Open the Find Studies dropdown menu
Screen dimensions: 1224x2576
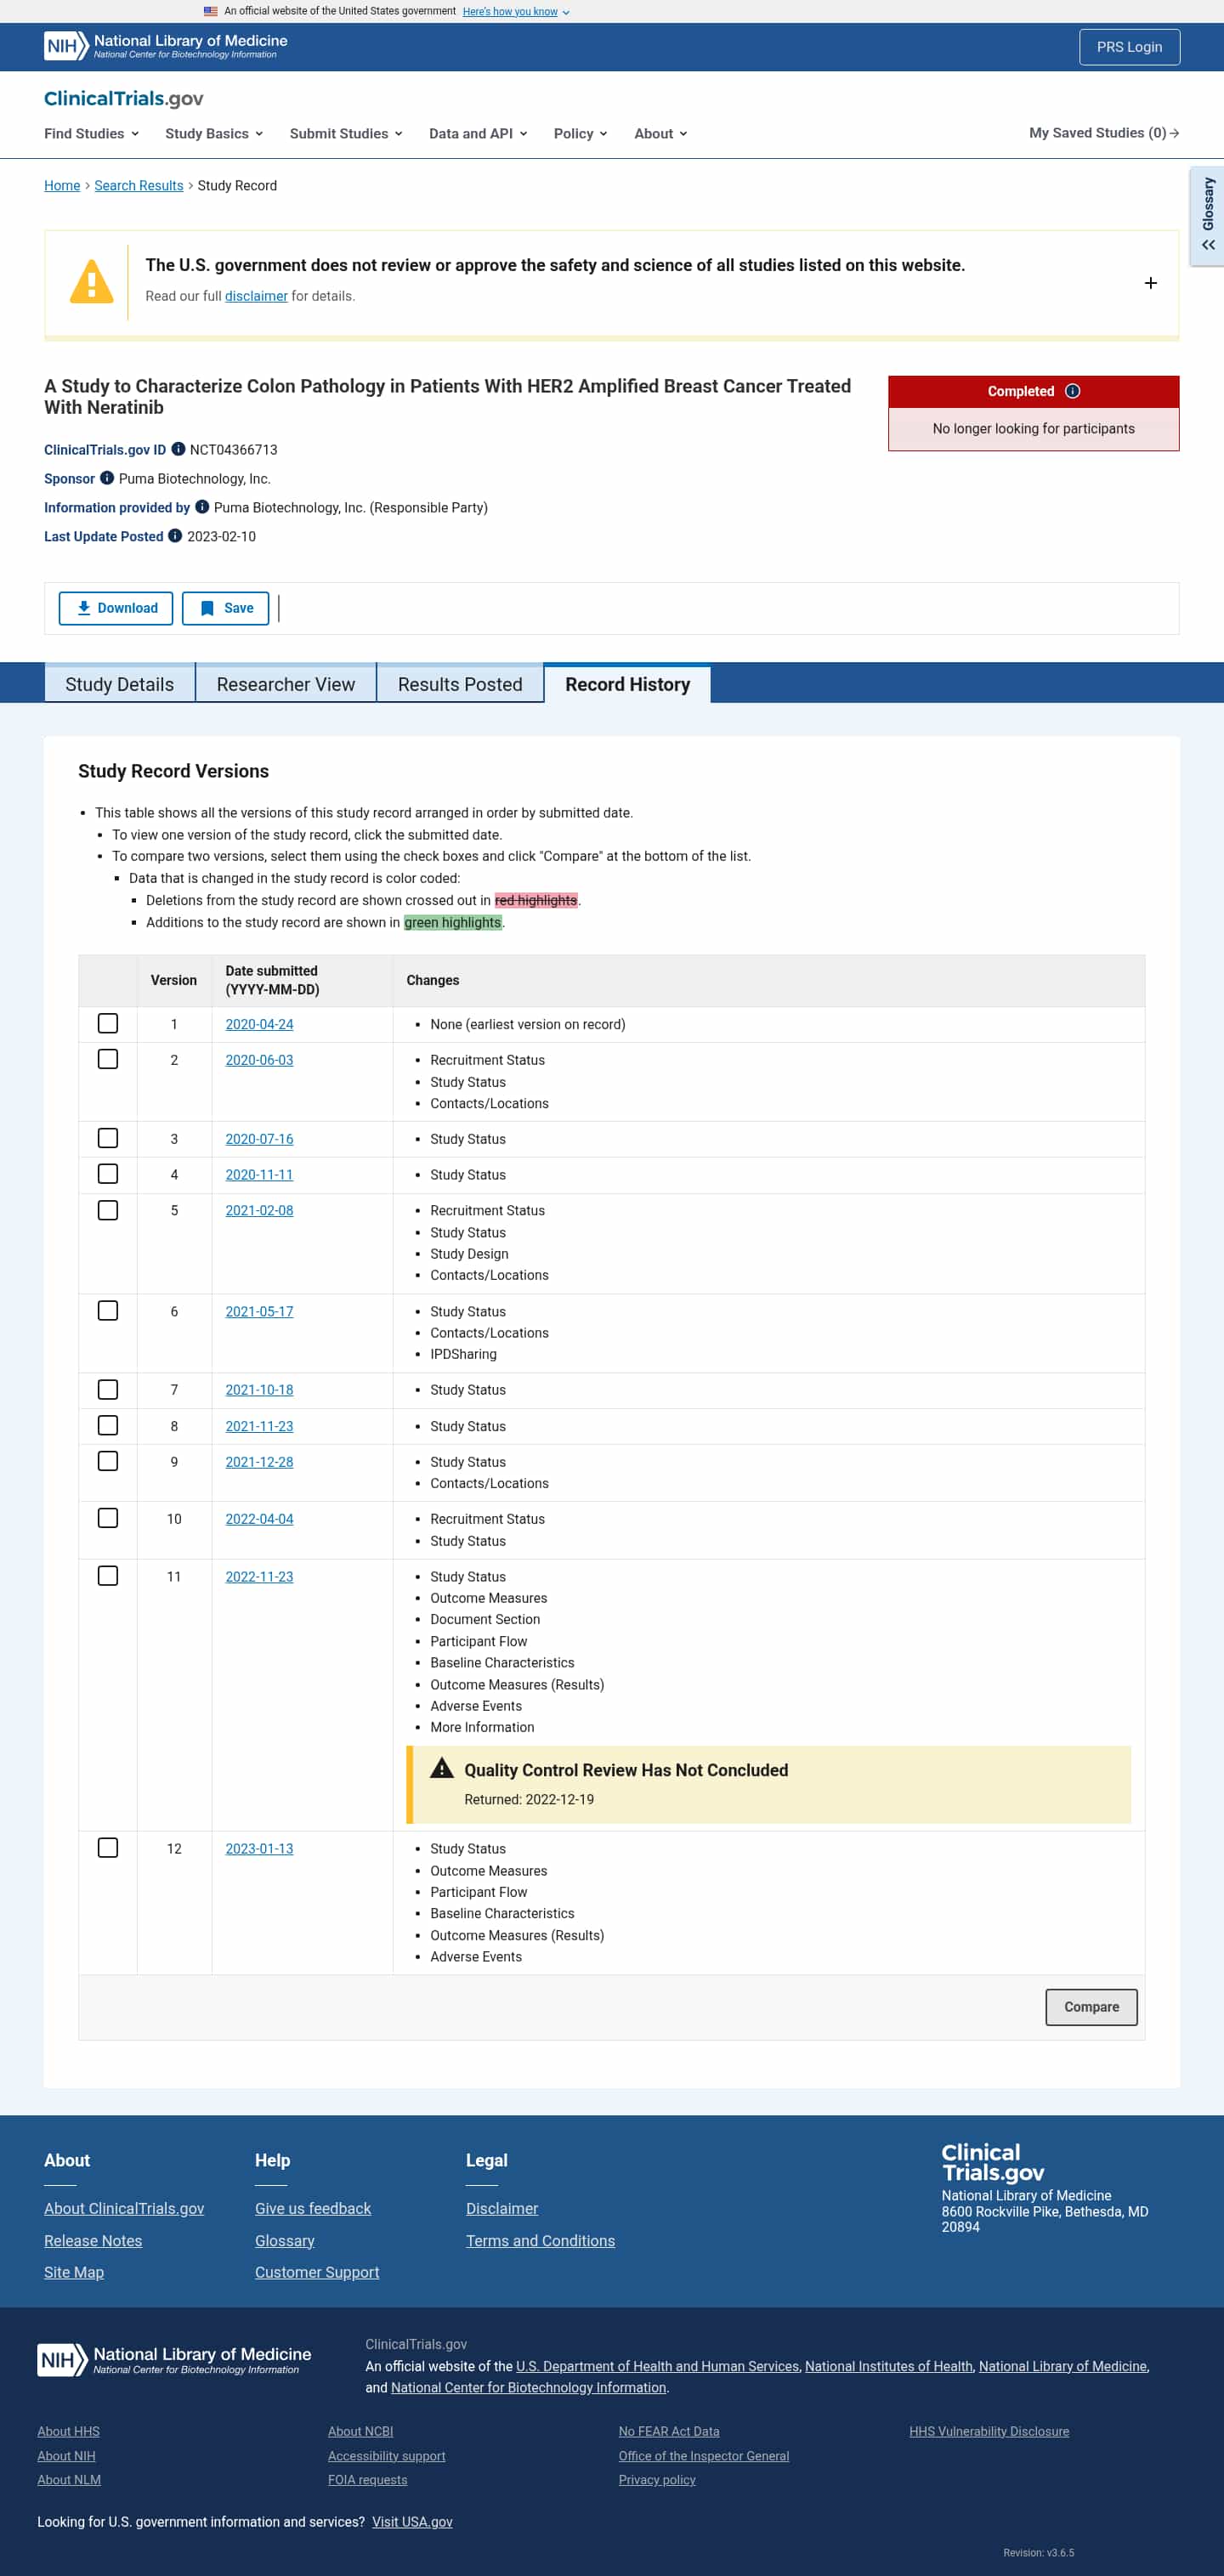tap(91, 133)
